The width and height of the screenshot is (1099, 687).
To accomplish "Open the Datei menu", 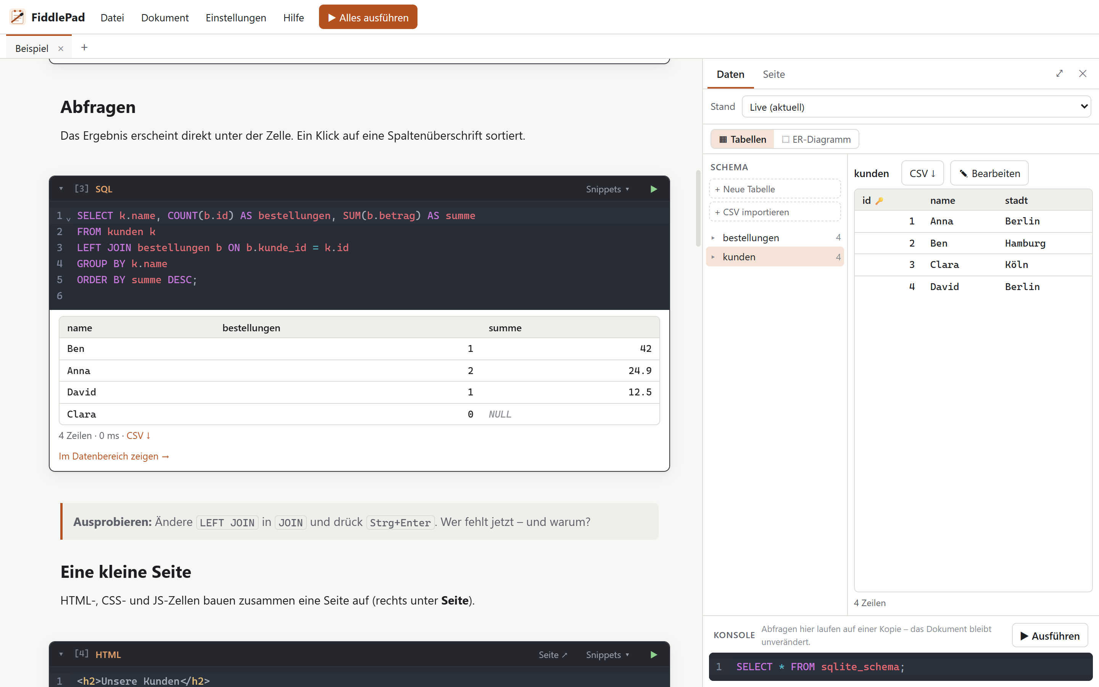I will [x=112, y=18].
